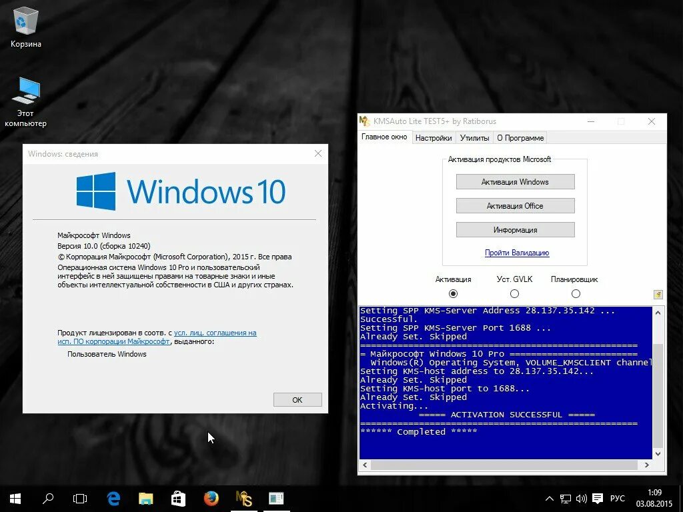The height and width of the screenshot is (512, 683).
Task: Follow the Пройти Валидацию link
Action: click(x=517, y=253)
